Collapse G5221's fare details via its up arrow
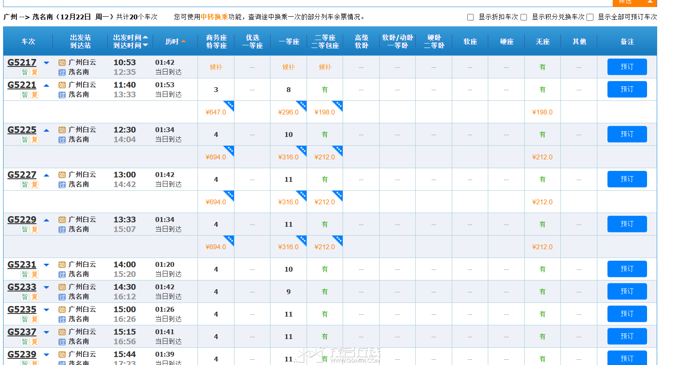The height and width of the screenshot is (365, 673). pos(46,85)
